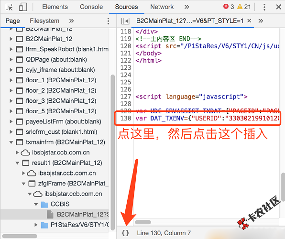Screen dimensions: 285x239
Task: Toggle the device toolbar icon
Action: 23,7
